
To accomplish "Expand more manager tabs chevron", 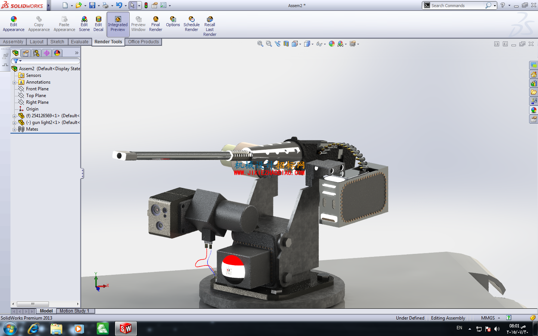I will tap(77, 53).
